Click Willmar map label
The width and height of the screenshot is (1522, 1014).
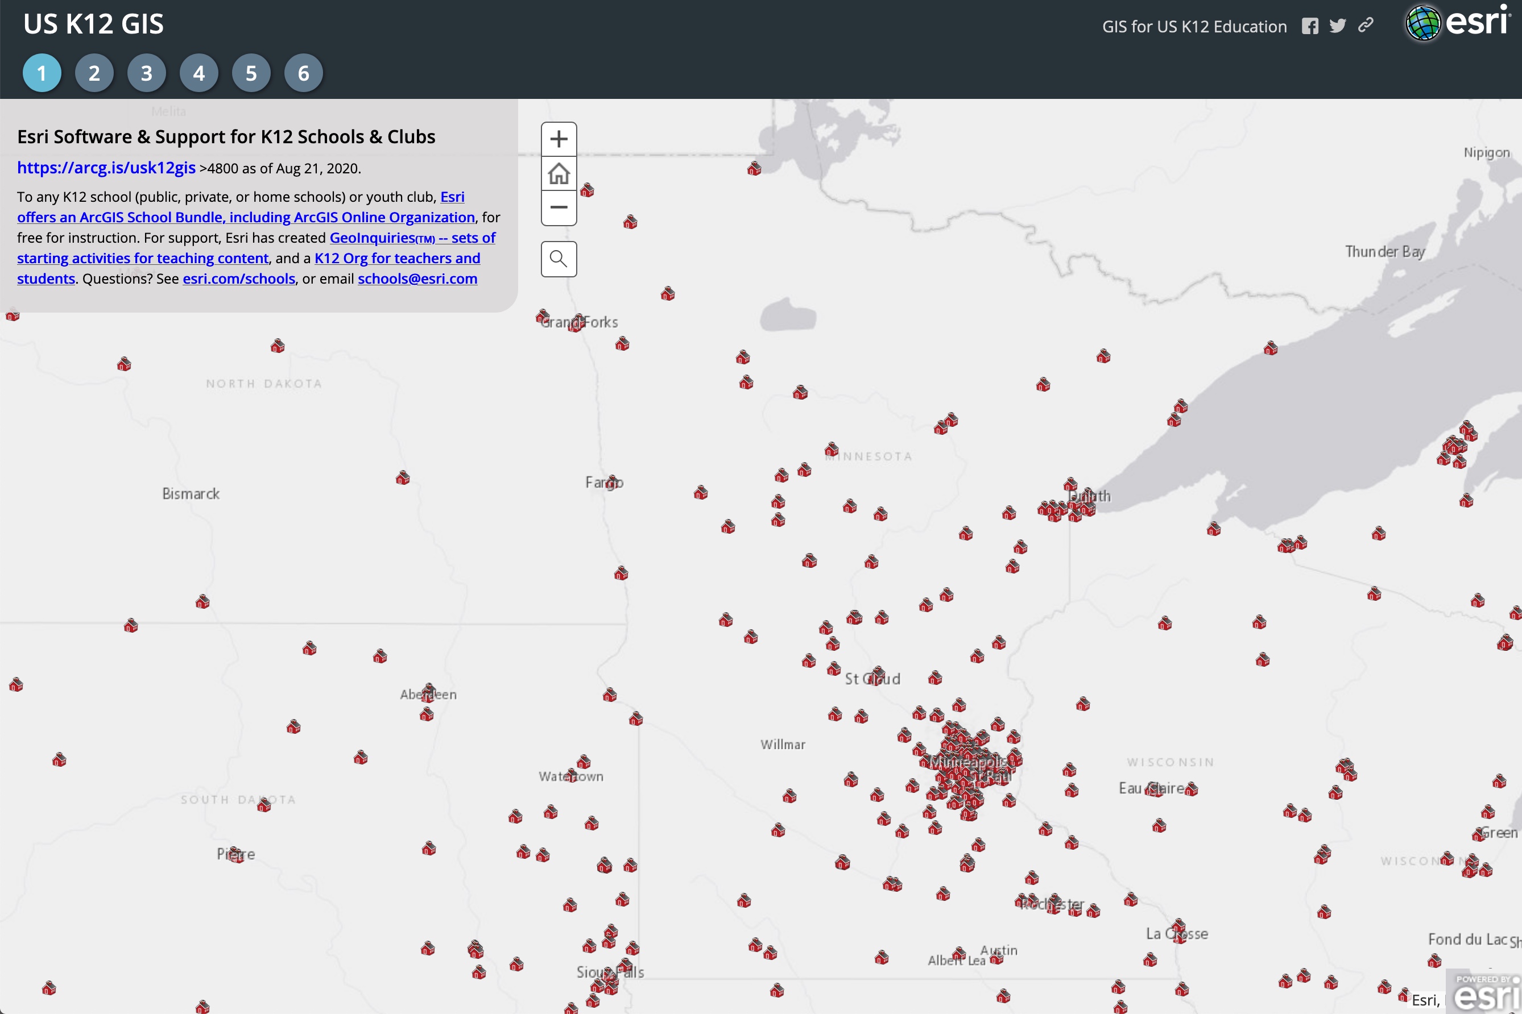pyautogui.click(x=783, y=745)
